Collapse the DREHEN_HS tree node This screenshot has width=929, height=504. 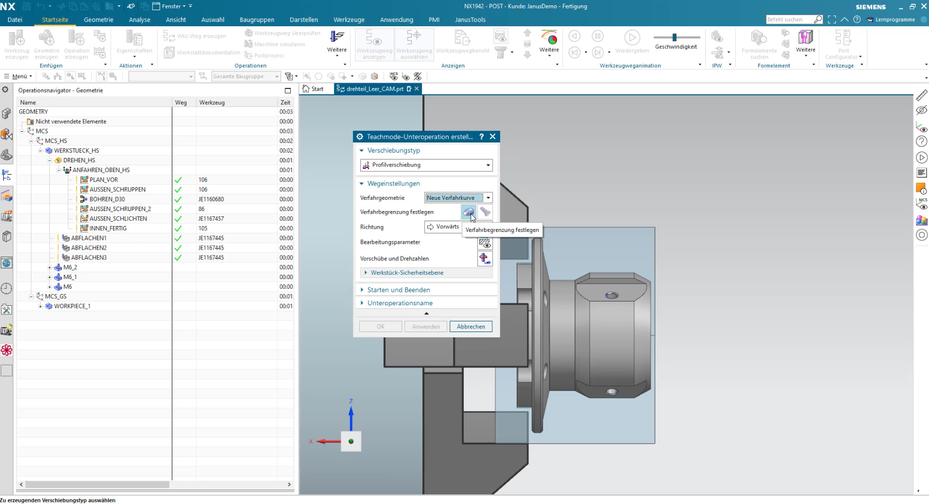coord(50,161)
